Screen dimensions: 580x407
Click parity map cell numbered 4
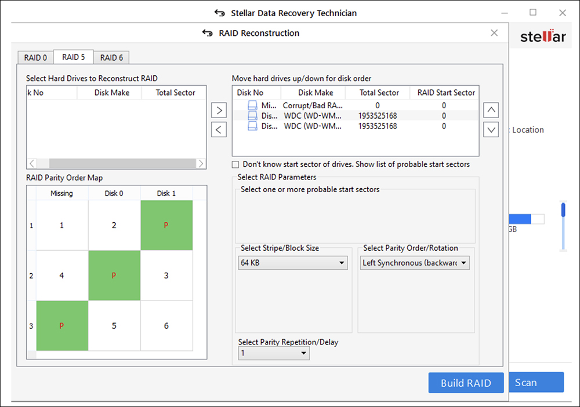tap(62, 276)
